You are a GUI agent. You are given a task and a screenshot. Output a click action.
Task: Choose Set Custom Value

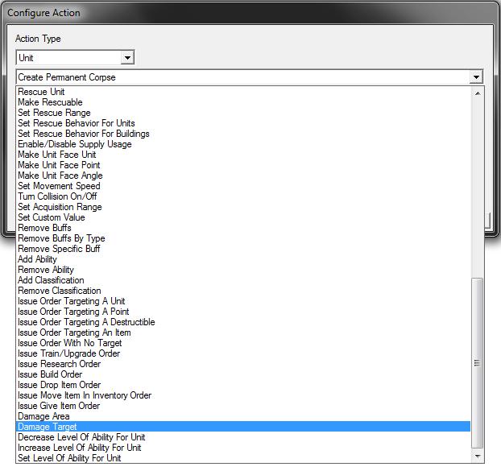tap(243, 217)
